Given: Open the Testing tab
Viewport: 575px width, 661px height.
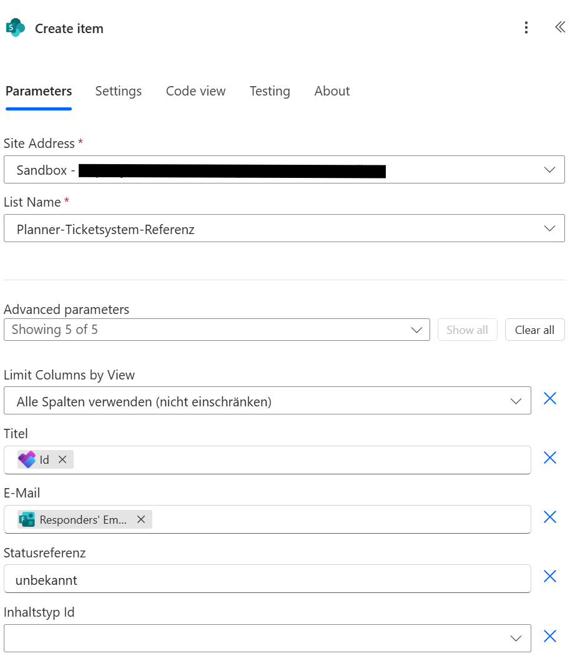Looking at the screenshot, I should [270, 91].
